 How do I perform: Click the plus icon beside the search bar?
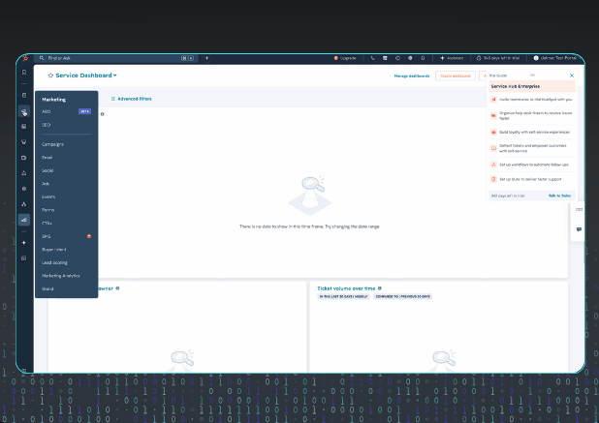tap(206, 58)
